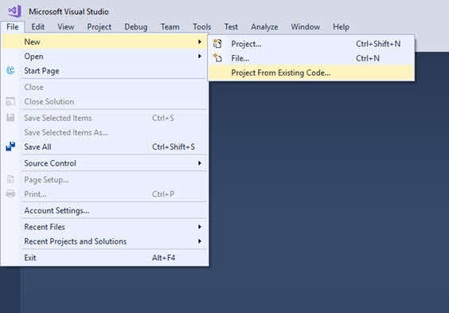Expand Recent Projects and Solutions arrow
Screen dimensions: 449x313
tap(200, 241)
